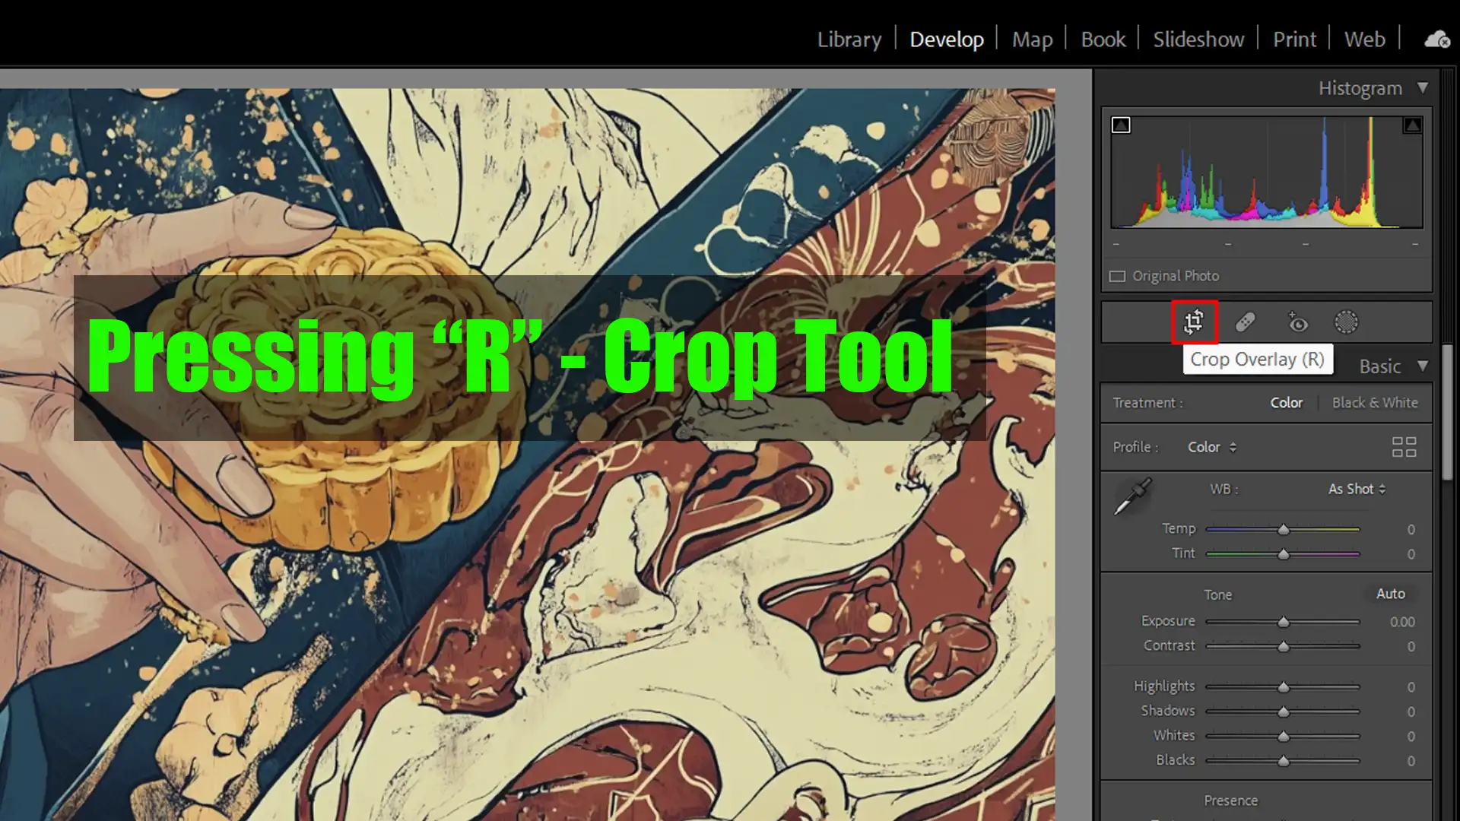This screenshot has height=821, width=1460.
Task: Open the Book module
Action: [1103, 40]
